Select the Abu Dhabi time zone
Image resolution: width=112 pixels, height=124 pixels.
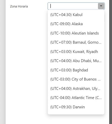[76, 61]
